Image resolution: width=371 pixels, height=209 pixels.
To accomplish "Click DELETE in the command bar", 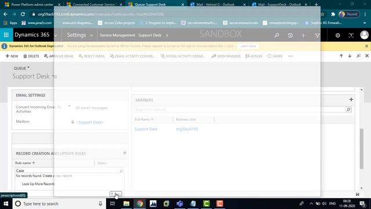I will (x=31, y=56).
